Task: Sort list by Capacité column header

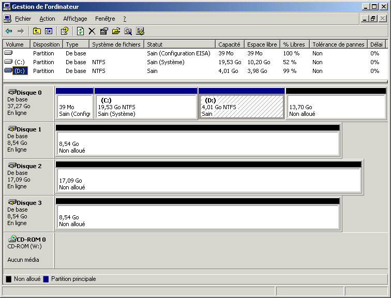Action: [229, 44]
